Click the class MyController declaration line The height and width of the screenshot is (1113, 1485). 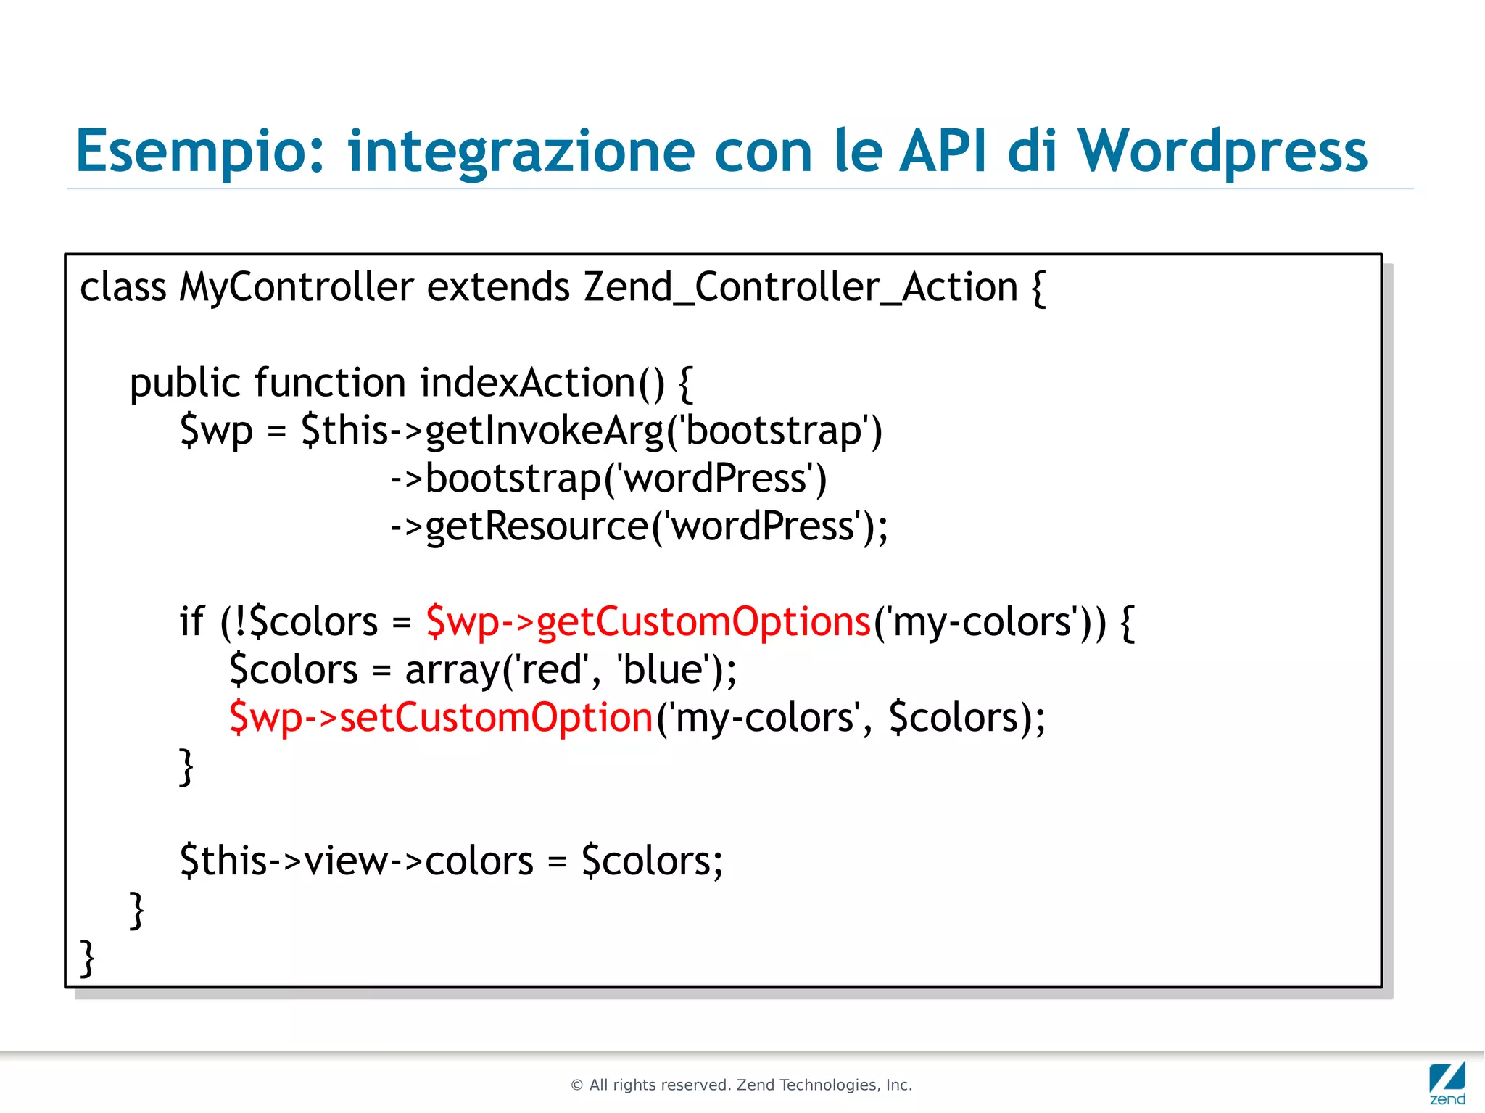562,287
